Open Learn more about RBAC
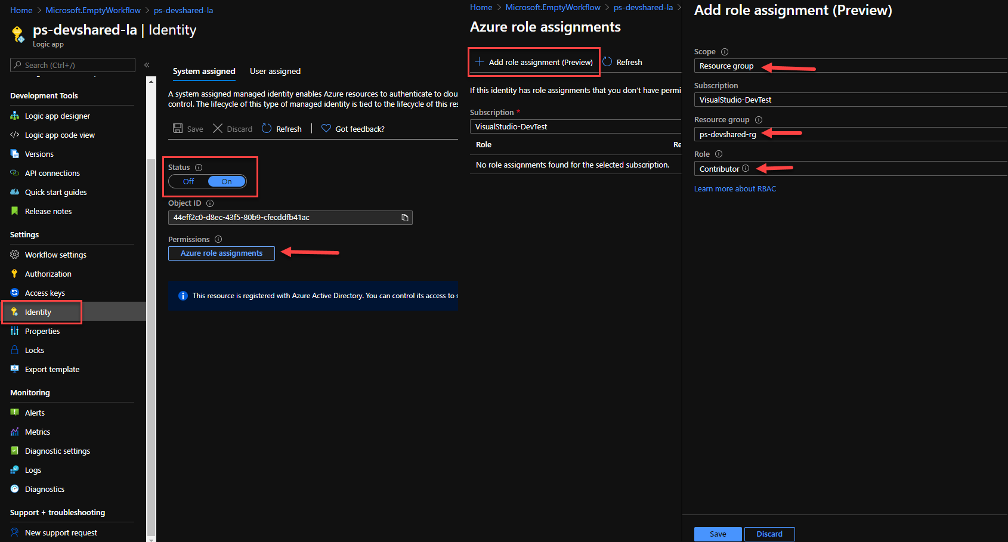The height and width of the screenshot is (542, 1008). tap(735, 188)
